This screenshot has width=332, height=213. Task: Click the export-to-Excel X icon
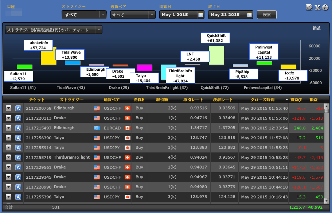tap(317, 8)
